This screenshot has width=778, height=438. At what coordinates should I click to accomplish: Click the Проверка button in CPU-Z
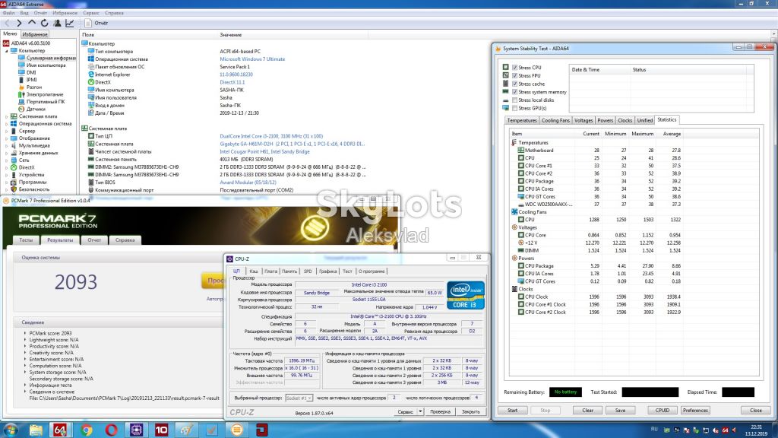[440, 411]
